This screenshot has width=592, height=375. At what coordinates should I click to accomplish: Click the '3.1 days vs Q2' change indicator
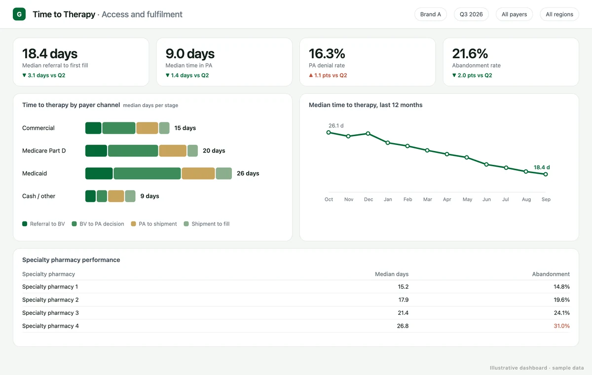pos(44,75)
